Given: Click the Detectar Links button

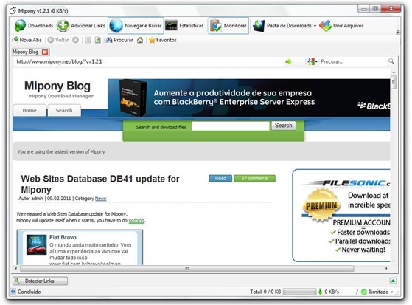Looking at the screenshot, I should pyautogui.click(x=40, y=281).
